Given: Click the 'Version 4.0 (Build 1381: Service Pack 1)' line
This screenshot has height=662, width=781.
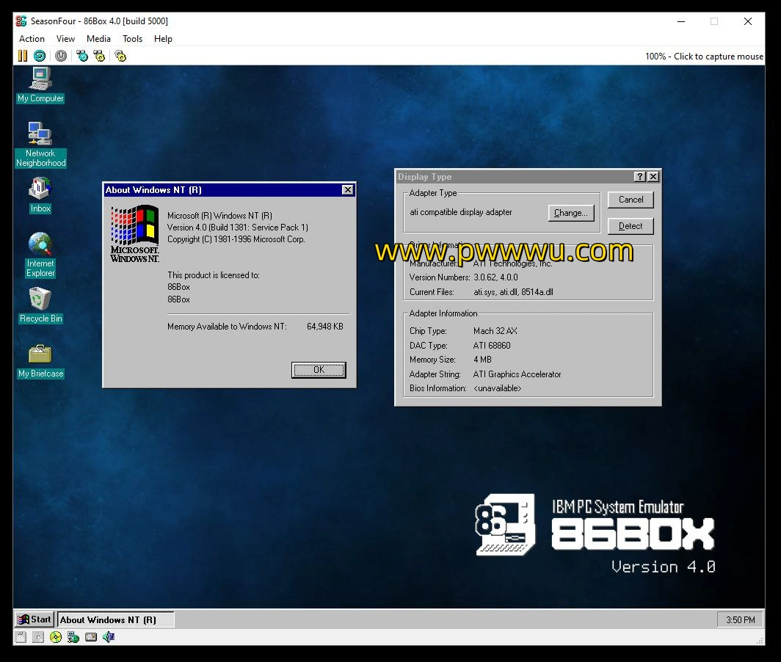Looking at the screenshot, I should coord(238,228).
